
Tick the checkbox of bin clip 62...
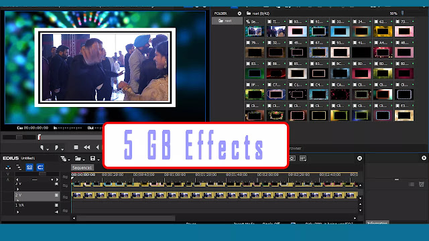pyautogui.click(x=376, y=21)
